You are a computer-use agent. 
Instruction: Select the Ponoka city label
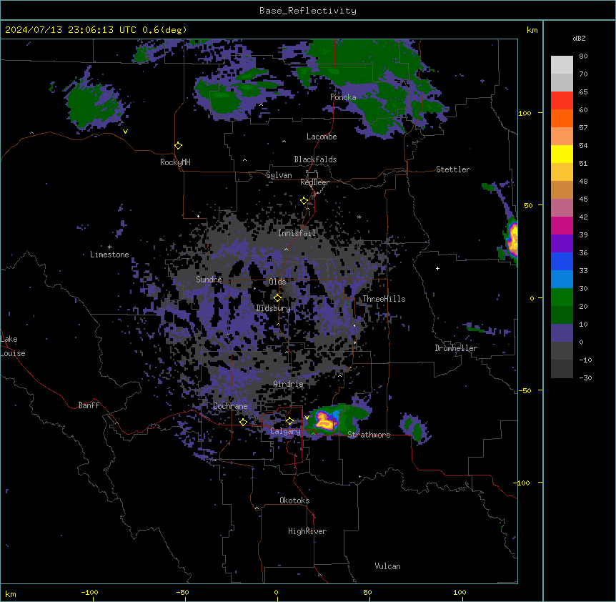pyautogui.click(x=343, y=97)
